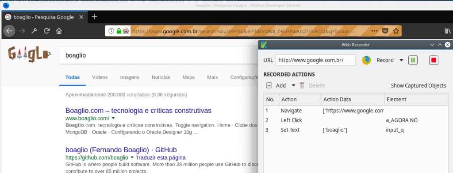
Task: Stop recording with red square button
Action: click(434, 60)
